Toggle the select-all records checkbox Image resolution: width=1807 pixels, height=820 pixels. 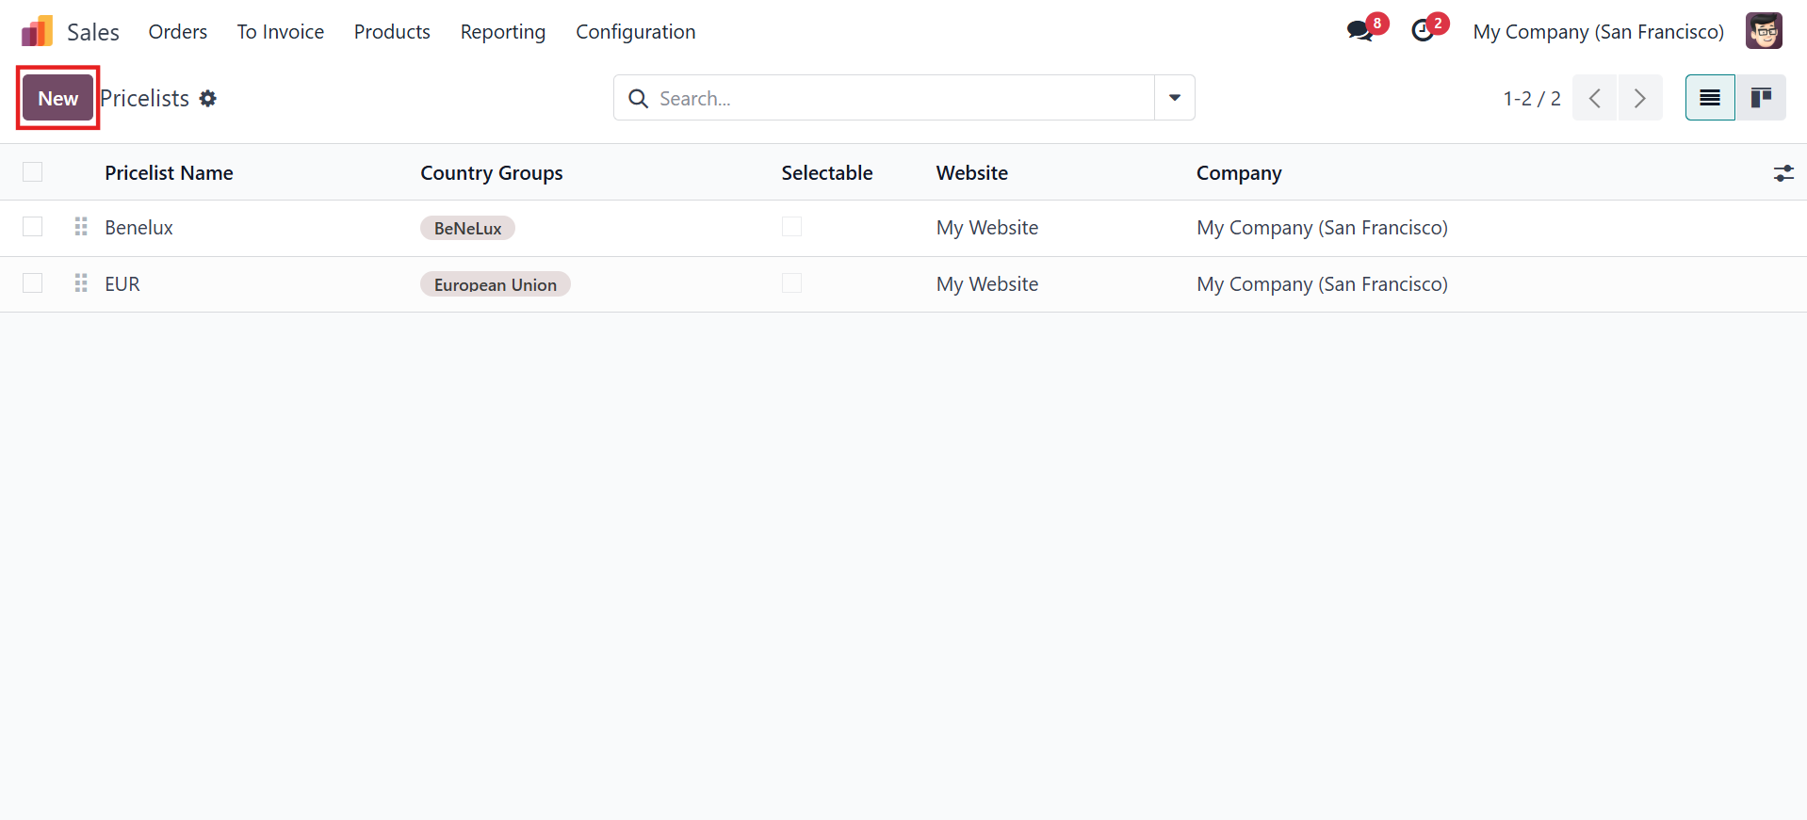pos(33,171)
